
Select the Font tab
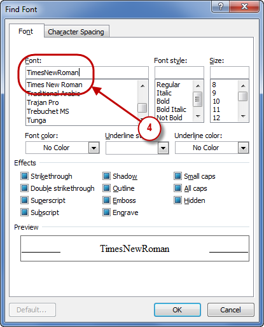point(26,31)
